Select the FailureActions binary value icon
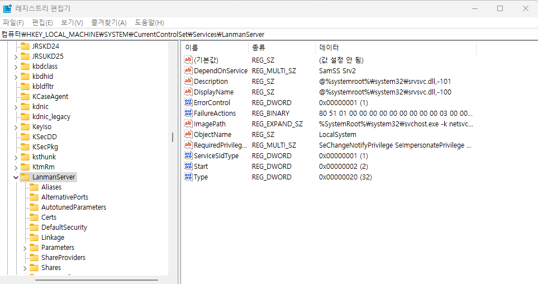 [188, 113]
